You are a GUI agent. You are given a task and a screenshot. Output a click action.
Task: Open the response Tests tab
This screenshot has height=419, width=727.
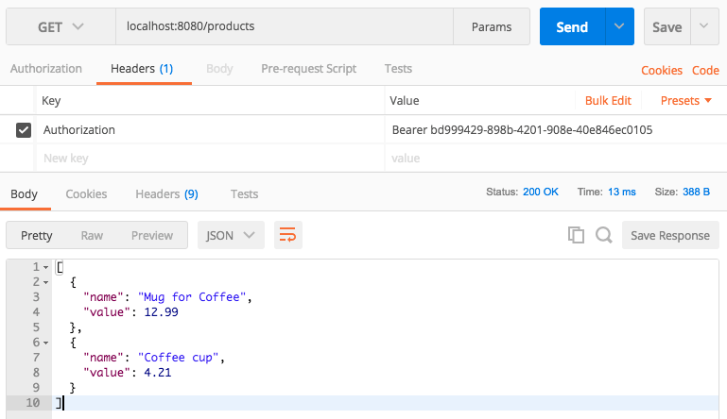244,194
